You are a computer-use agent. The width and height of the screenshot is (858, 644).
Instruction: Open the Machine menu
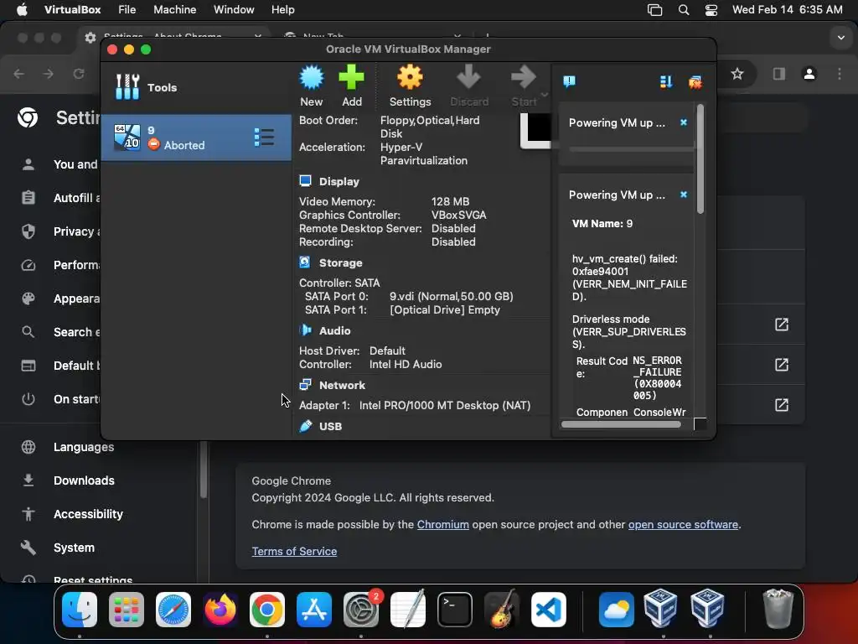[x=174, y=10]
